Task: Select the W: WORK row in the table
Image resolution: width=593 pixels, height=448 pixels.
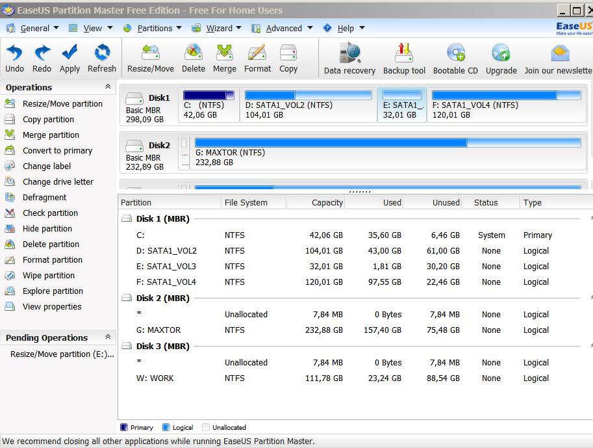Action: pyautogui.click(x=355, y=378)
